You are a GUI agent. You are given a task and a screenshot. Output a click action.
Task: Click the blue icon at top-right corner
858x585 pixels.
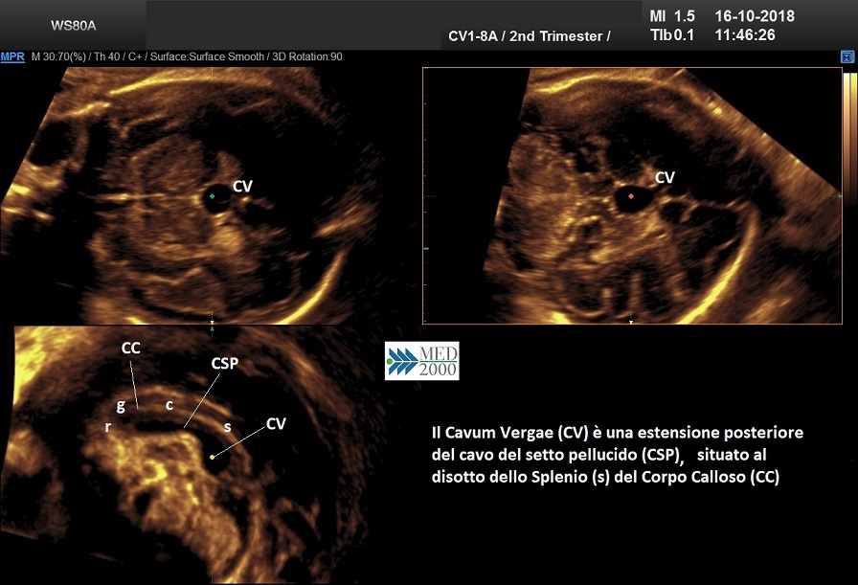coord(847,57)
